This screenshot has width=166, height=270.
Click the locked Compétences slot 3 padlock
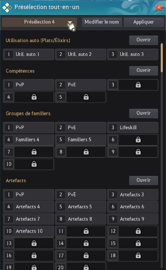coord(138,85)
